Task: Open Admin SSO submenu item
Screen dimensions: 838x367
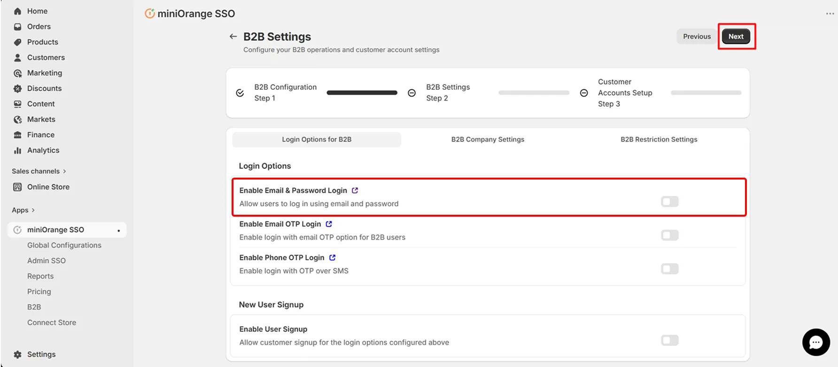Action: click(47, 261)
